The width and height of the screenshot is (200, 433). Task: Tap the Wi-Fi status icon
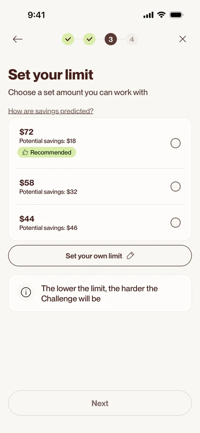(x=161, y=15)
